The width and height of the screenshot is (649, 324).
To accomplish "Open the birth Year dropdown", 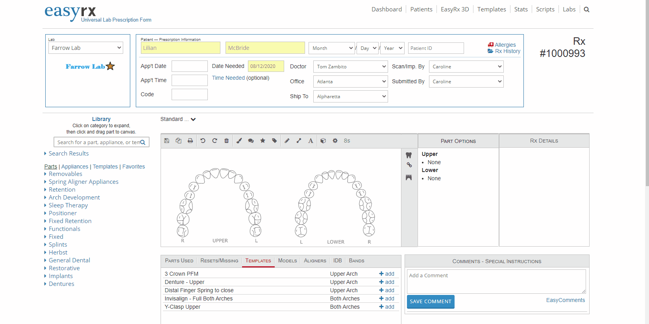I will click(x=392, y=48).
